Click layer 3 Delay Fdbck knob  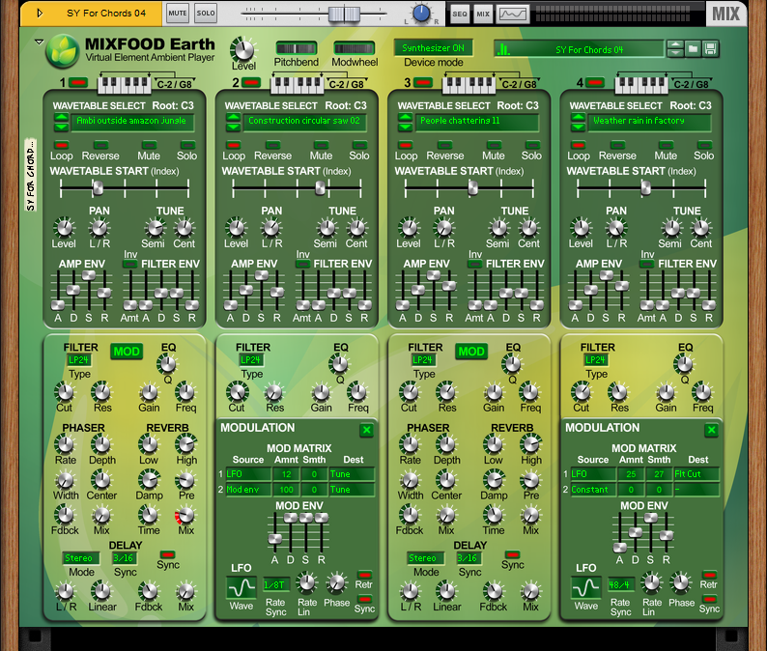(x=493, y=591)
